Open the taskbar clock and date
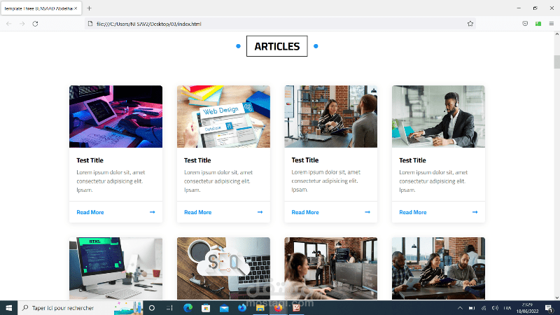560x315 pixels. [527, 308]
